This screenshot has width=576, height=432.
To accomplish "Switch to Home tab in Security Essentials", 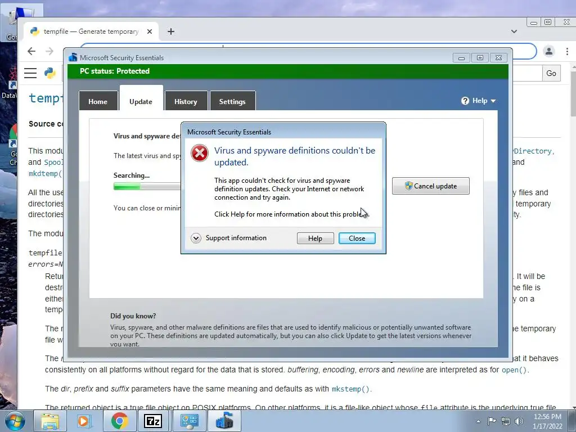I will (98, 101).
